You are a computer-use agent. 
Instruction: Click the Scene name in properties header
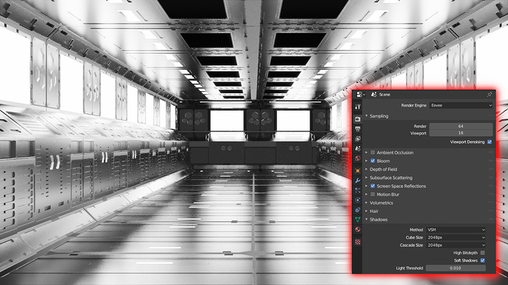tap(384, 95)
